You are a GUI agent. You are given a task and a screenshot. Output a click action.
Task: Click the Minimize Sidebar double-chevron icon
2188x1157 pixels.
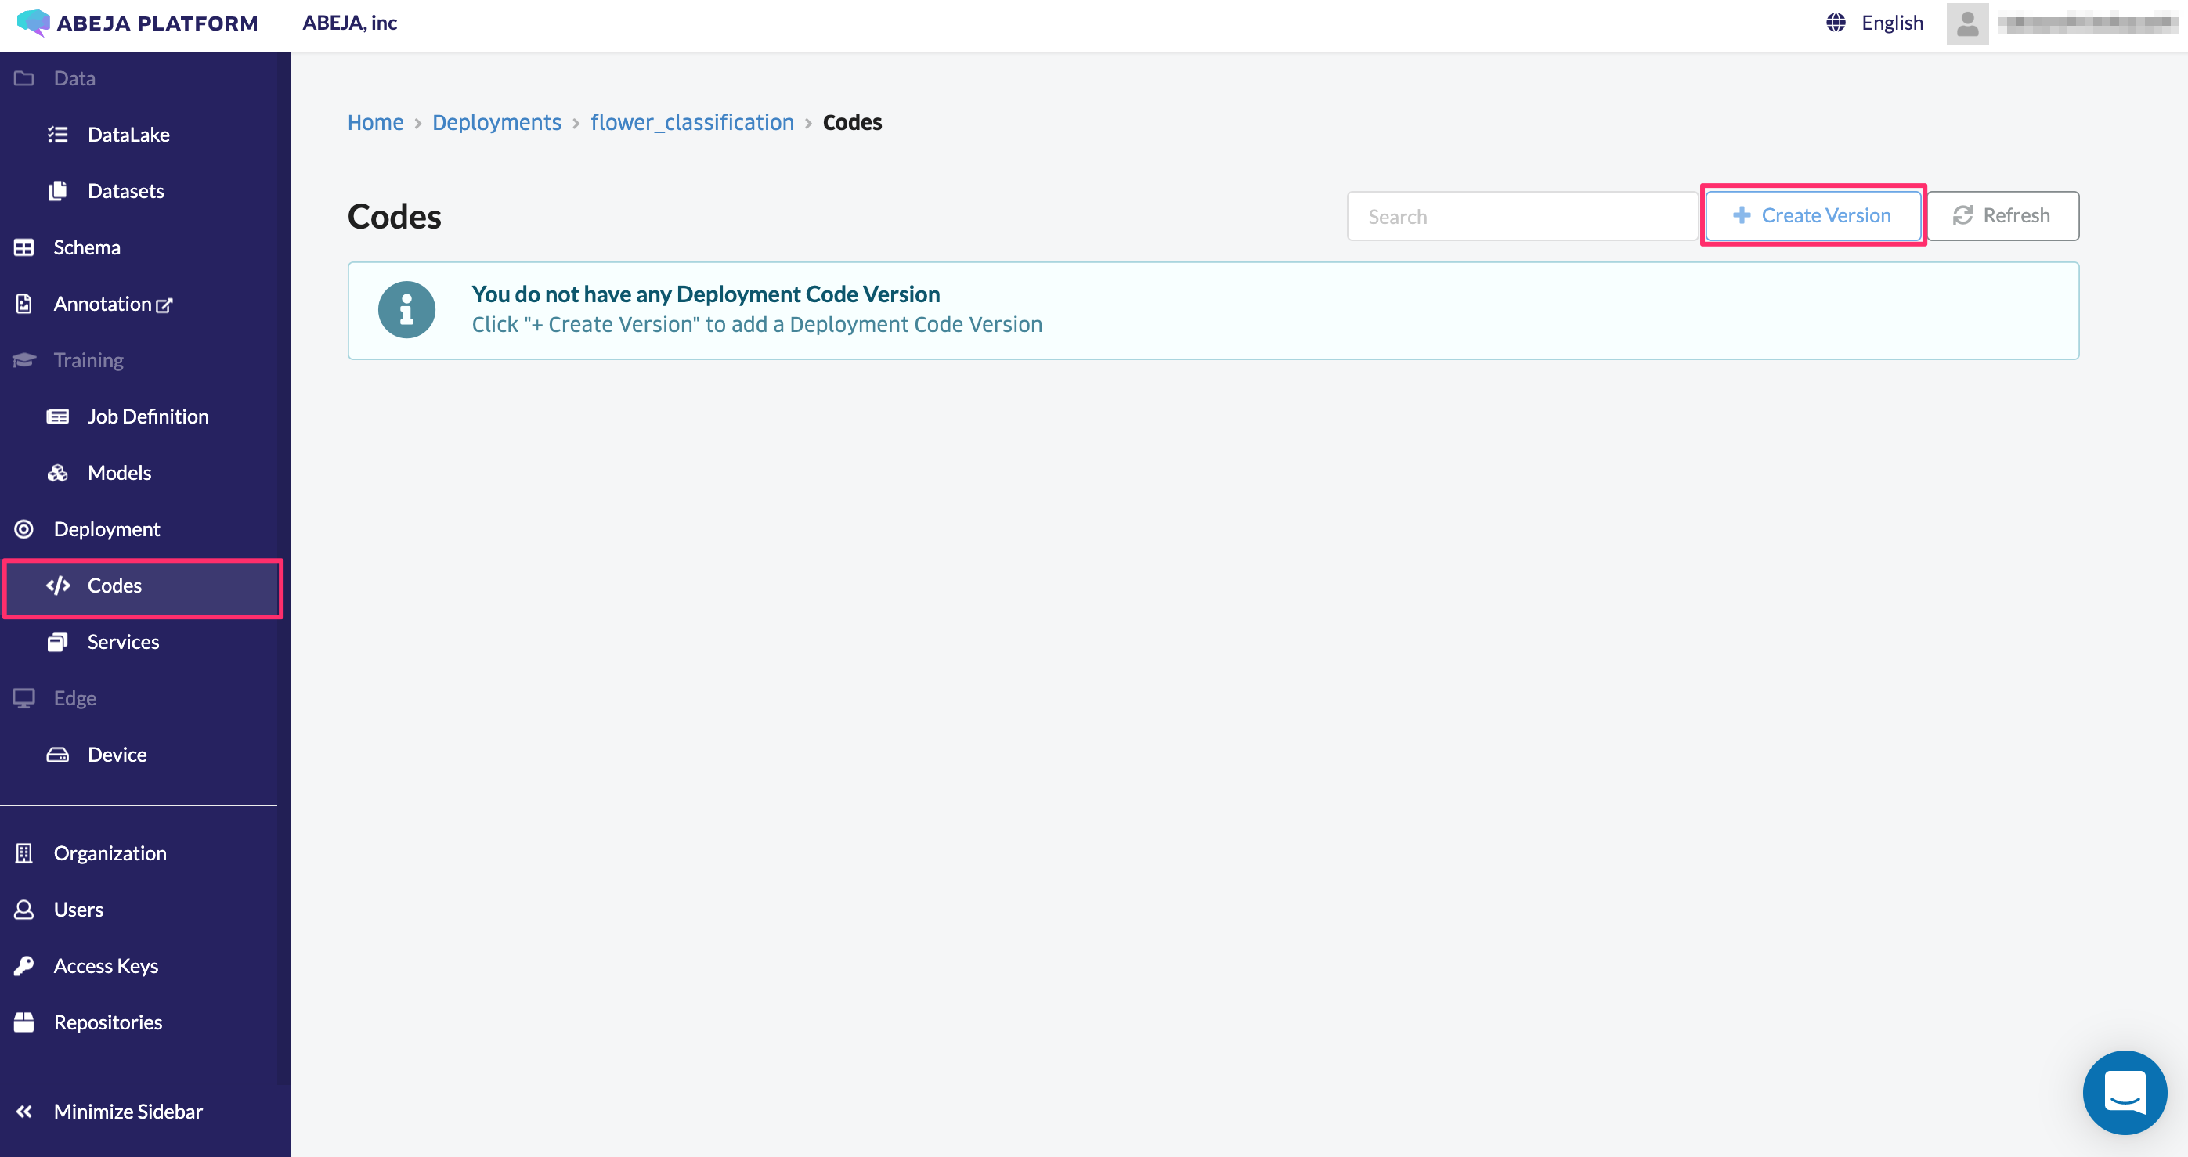click(x=23, y=1112)
